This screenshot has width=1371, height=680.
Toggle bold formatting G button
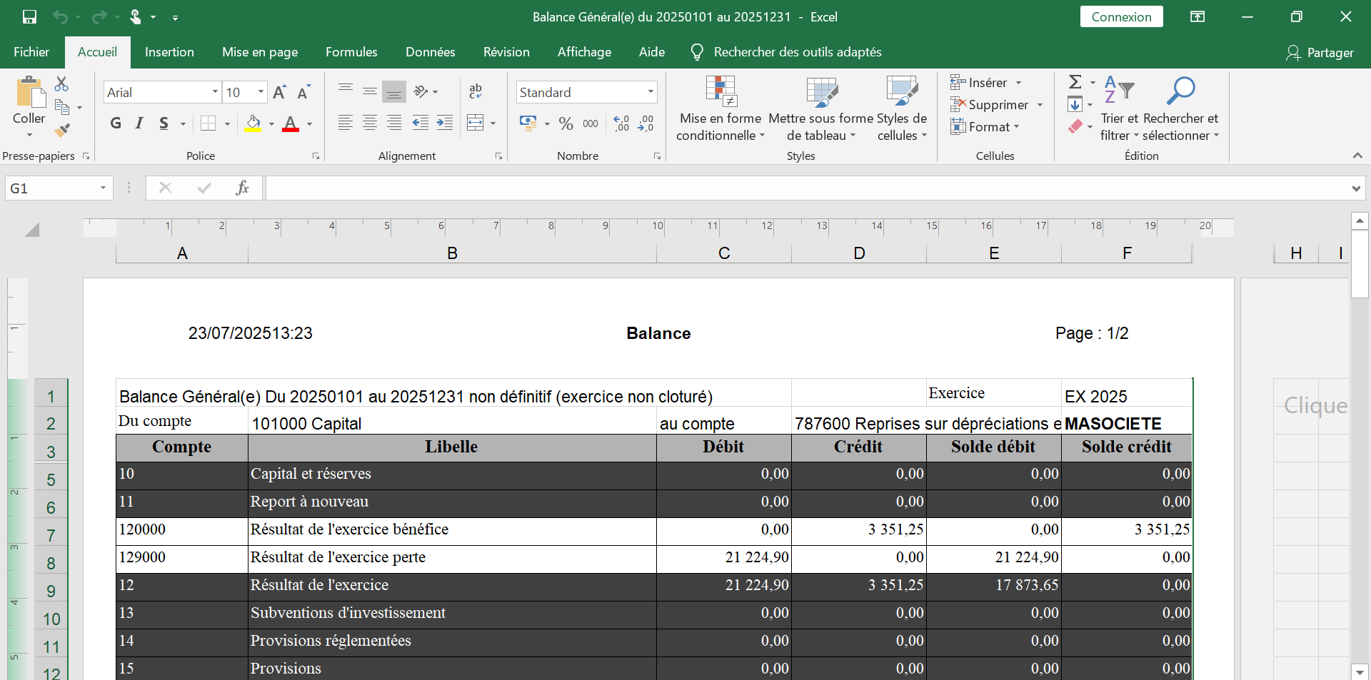pyautogui.click(x=116, y=123)
